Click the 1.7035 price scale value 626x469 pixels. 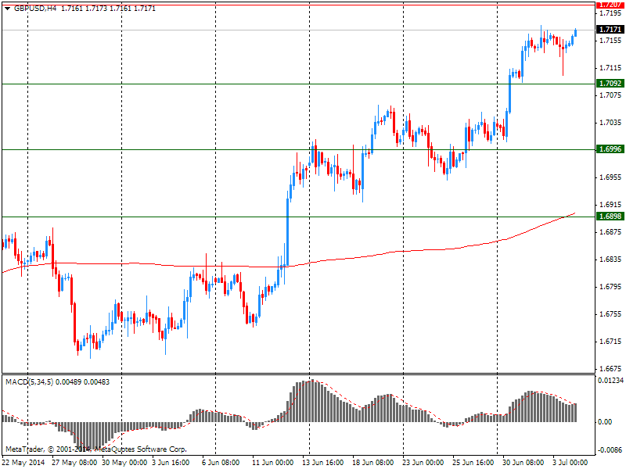pos(611,123)
